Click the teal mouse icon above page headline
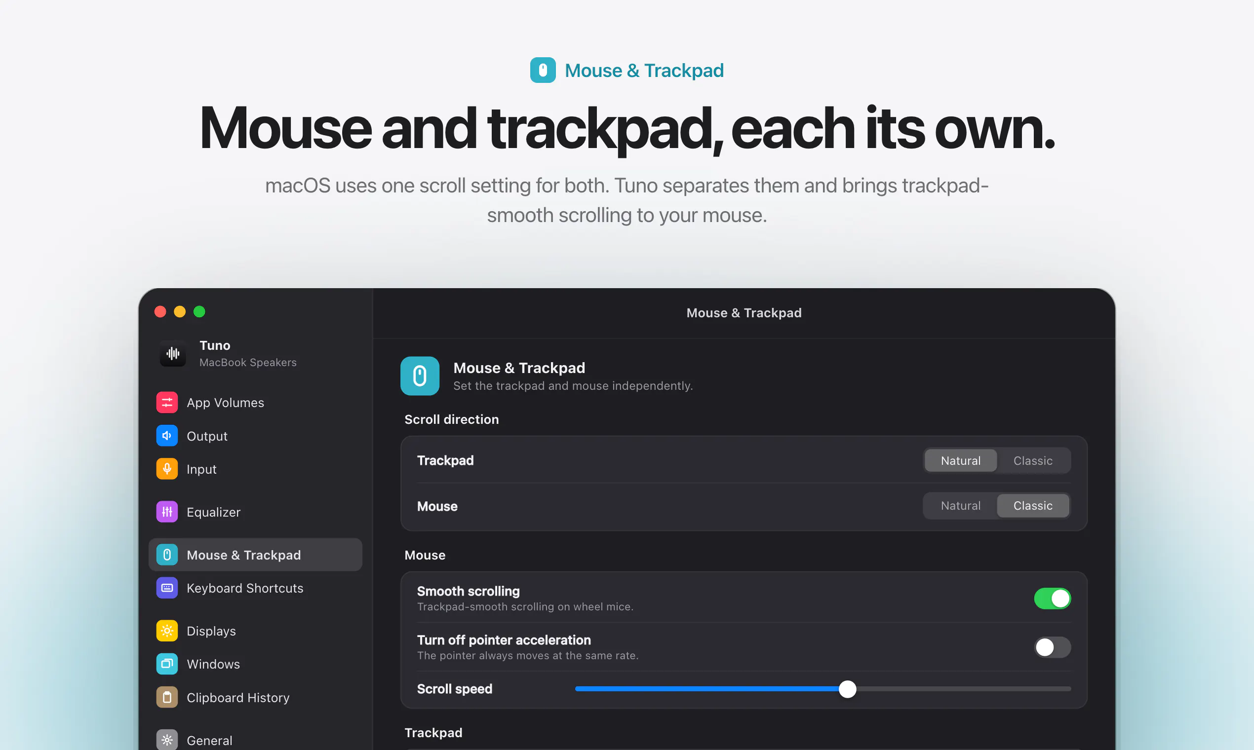The width and height of the screenshot is (1254, 750). (x=543, y=70)
